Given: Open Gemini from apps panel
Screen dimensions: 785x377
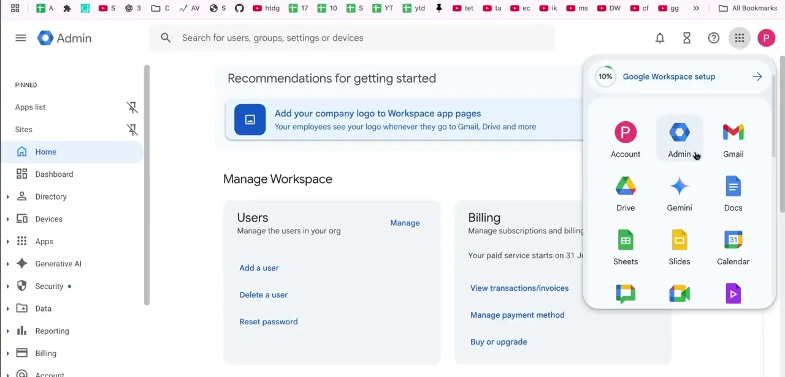Looking at the screenshot, I should [x=680, y=193].
